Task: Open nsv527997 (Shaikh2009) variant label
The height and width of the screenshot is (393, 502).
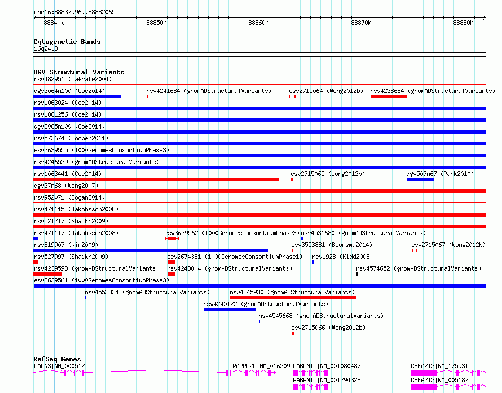Action: point(71,257)
